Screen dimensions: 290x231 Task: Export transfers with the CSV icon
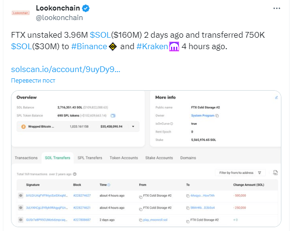(x=275, y=173)
